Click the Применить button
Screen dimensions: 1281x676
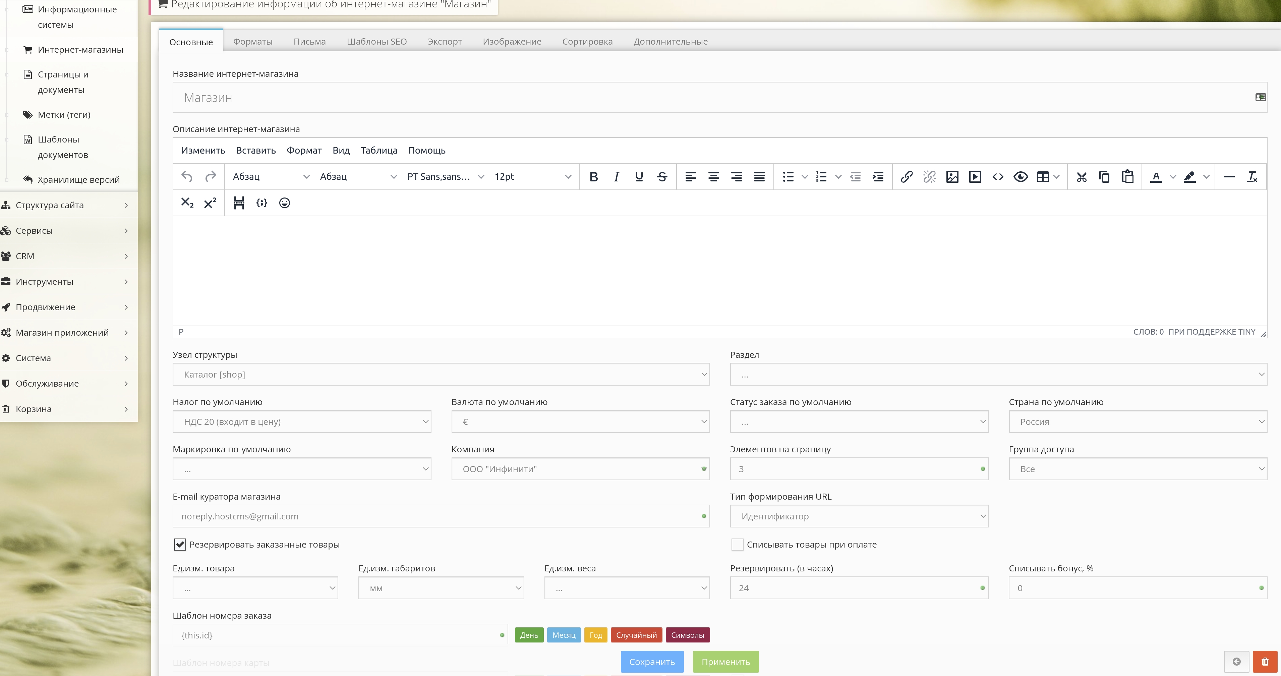[725, 662]
